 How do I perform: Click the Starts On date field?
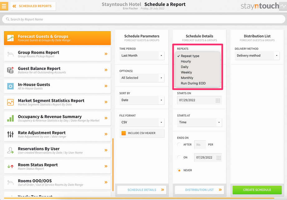(x=200, y=100)
